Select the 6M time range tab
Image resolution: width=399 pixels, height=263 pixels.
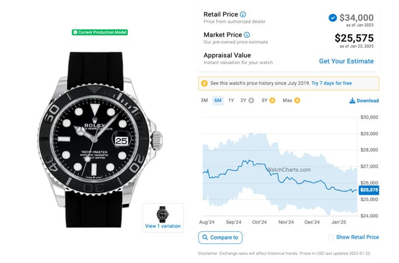[x=218, y=100]
